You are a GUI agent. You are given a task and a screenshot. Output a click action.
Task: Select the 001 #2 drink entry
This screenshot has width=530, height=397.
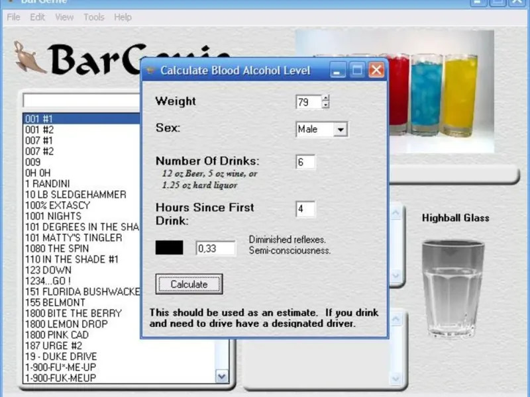coord(81,130)
